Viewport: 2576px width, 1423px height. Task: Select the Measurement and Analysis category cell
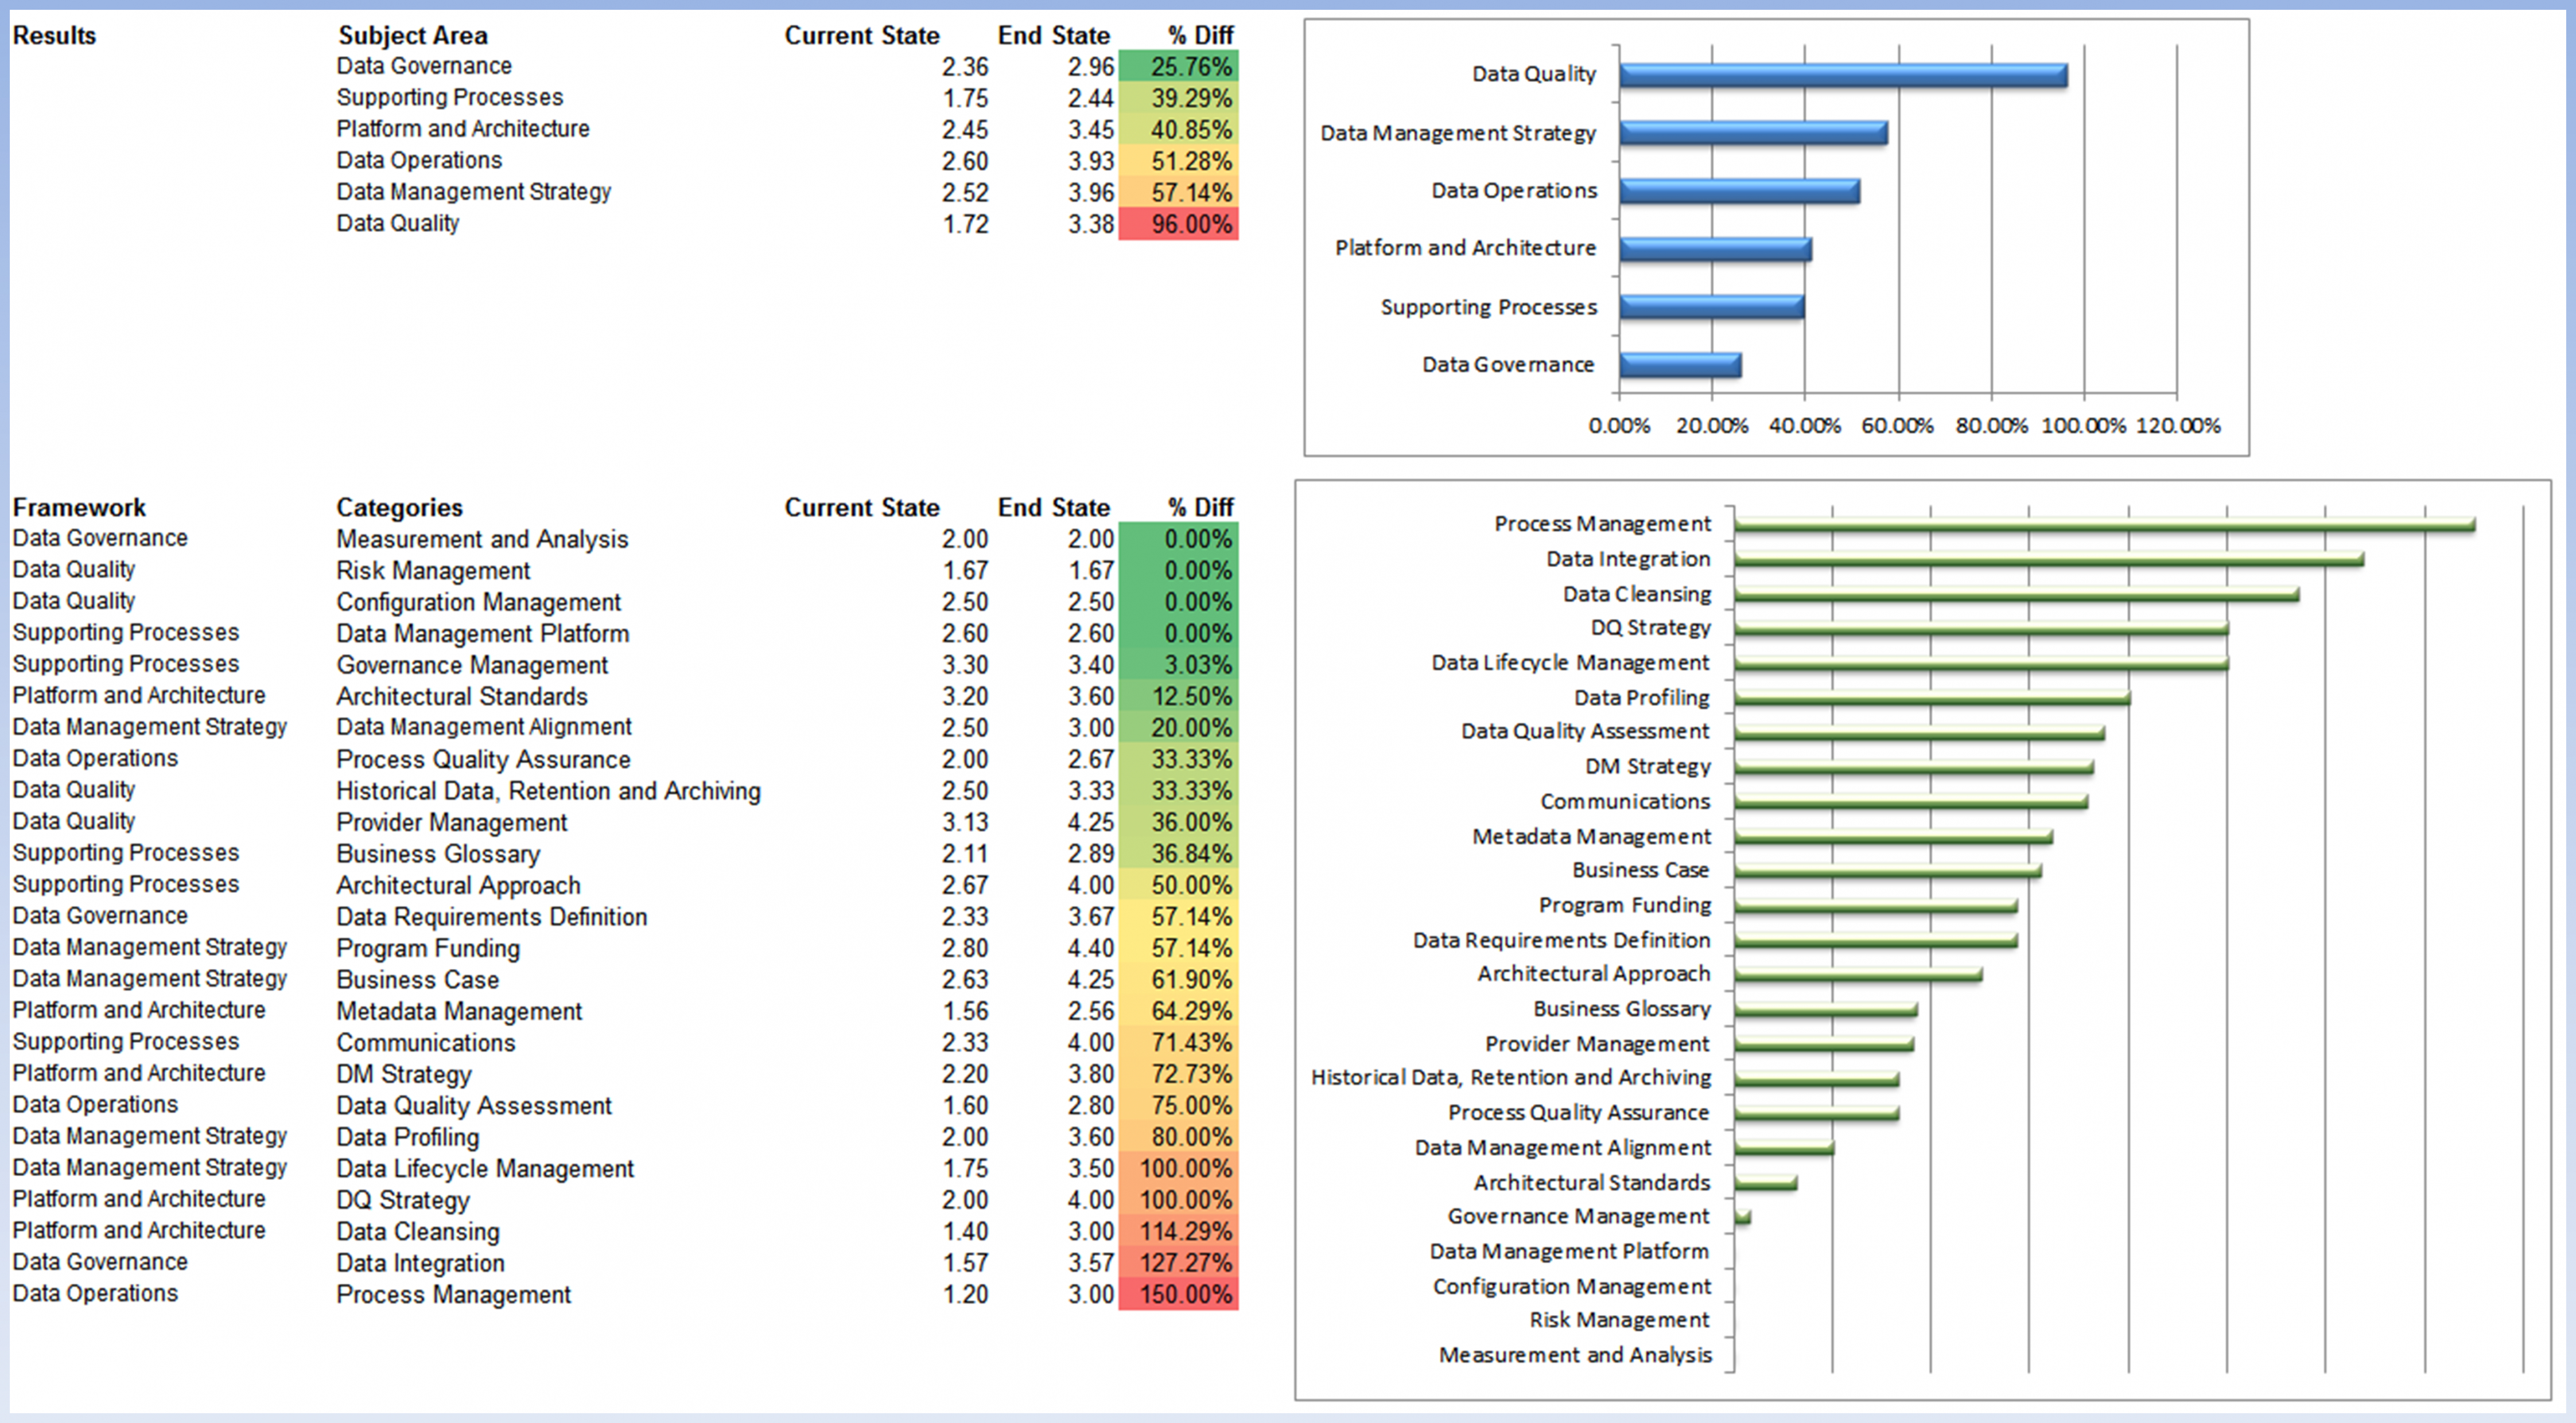pyautogui.click(x=482, y=540)
